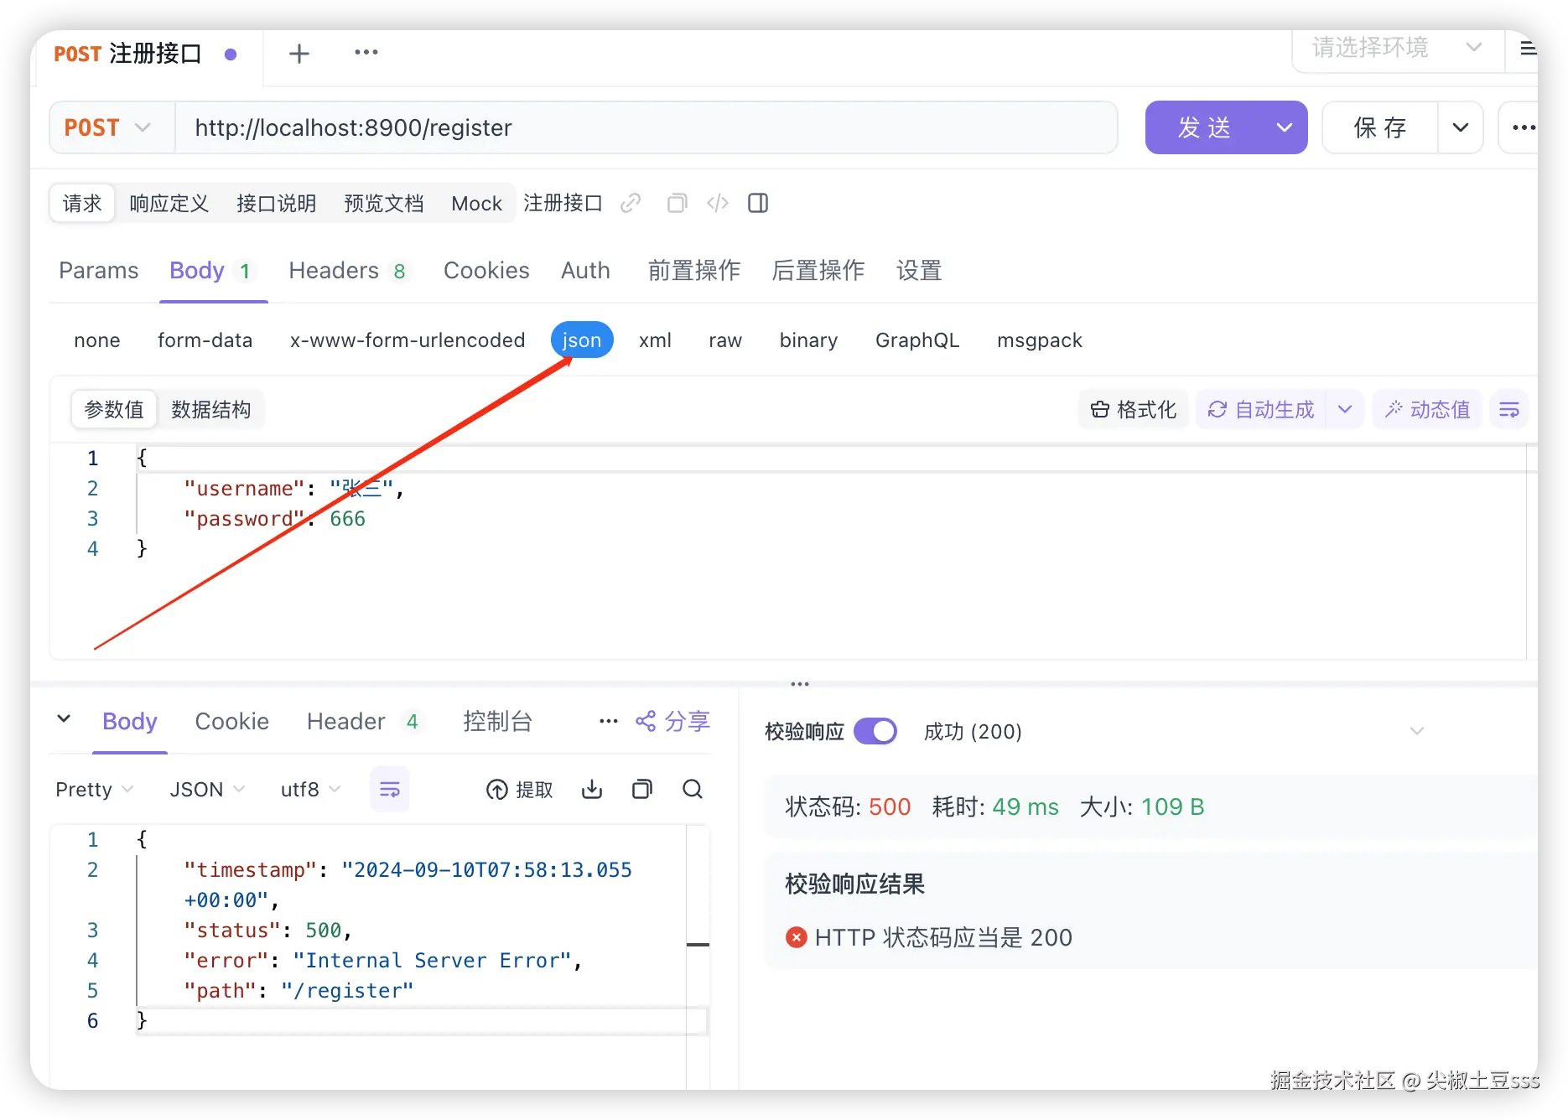Switch to the 响应定义 tab
The height and width of the screenshot is (1120, 1568).
click(x=169, y=203)
